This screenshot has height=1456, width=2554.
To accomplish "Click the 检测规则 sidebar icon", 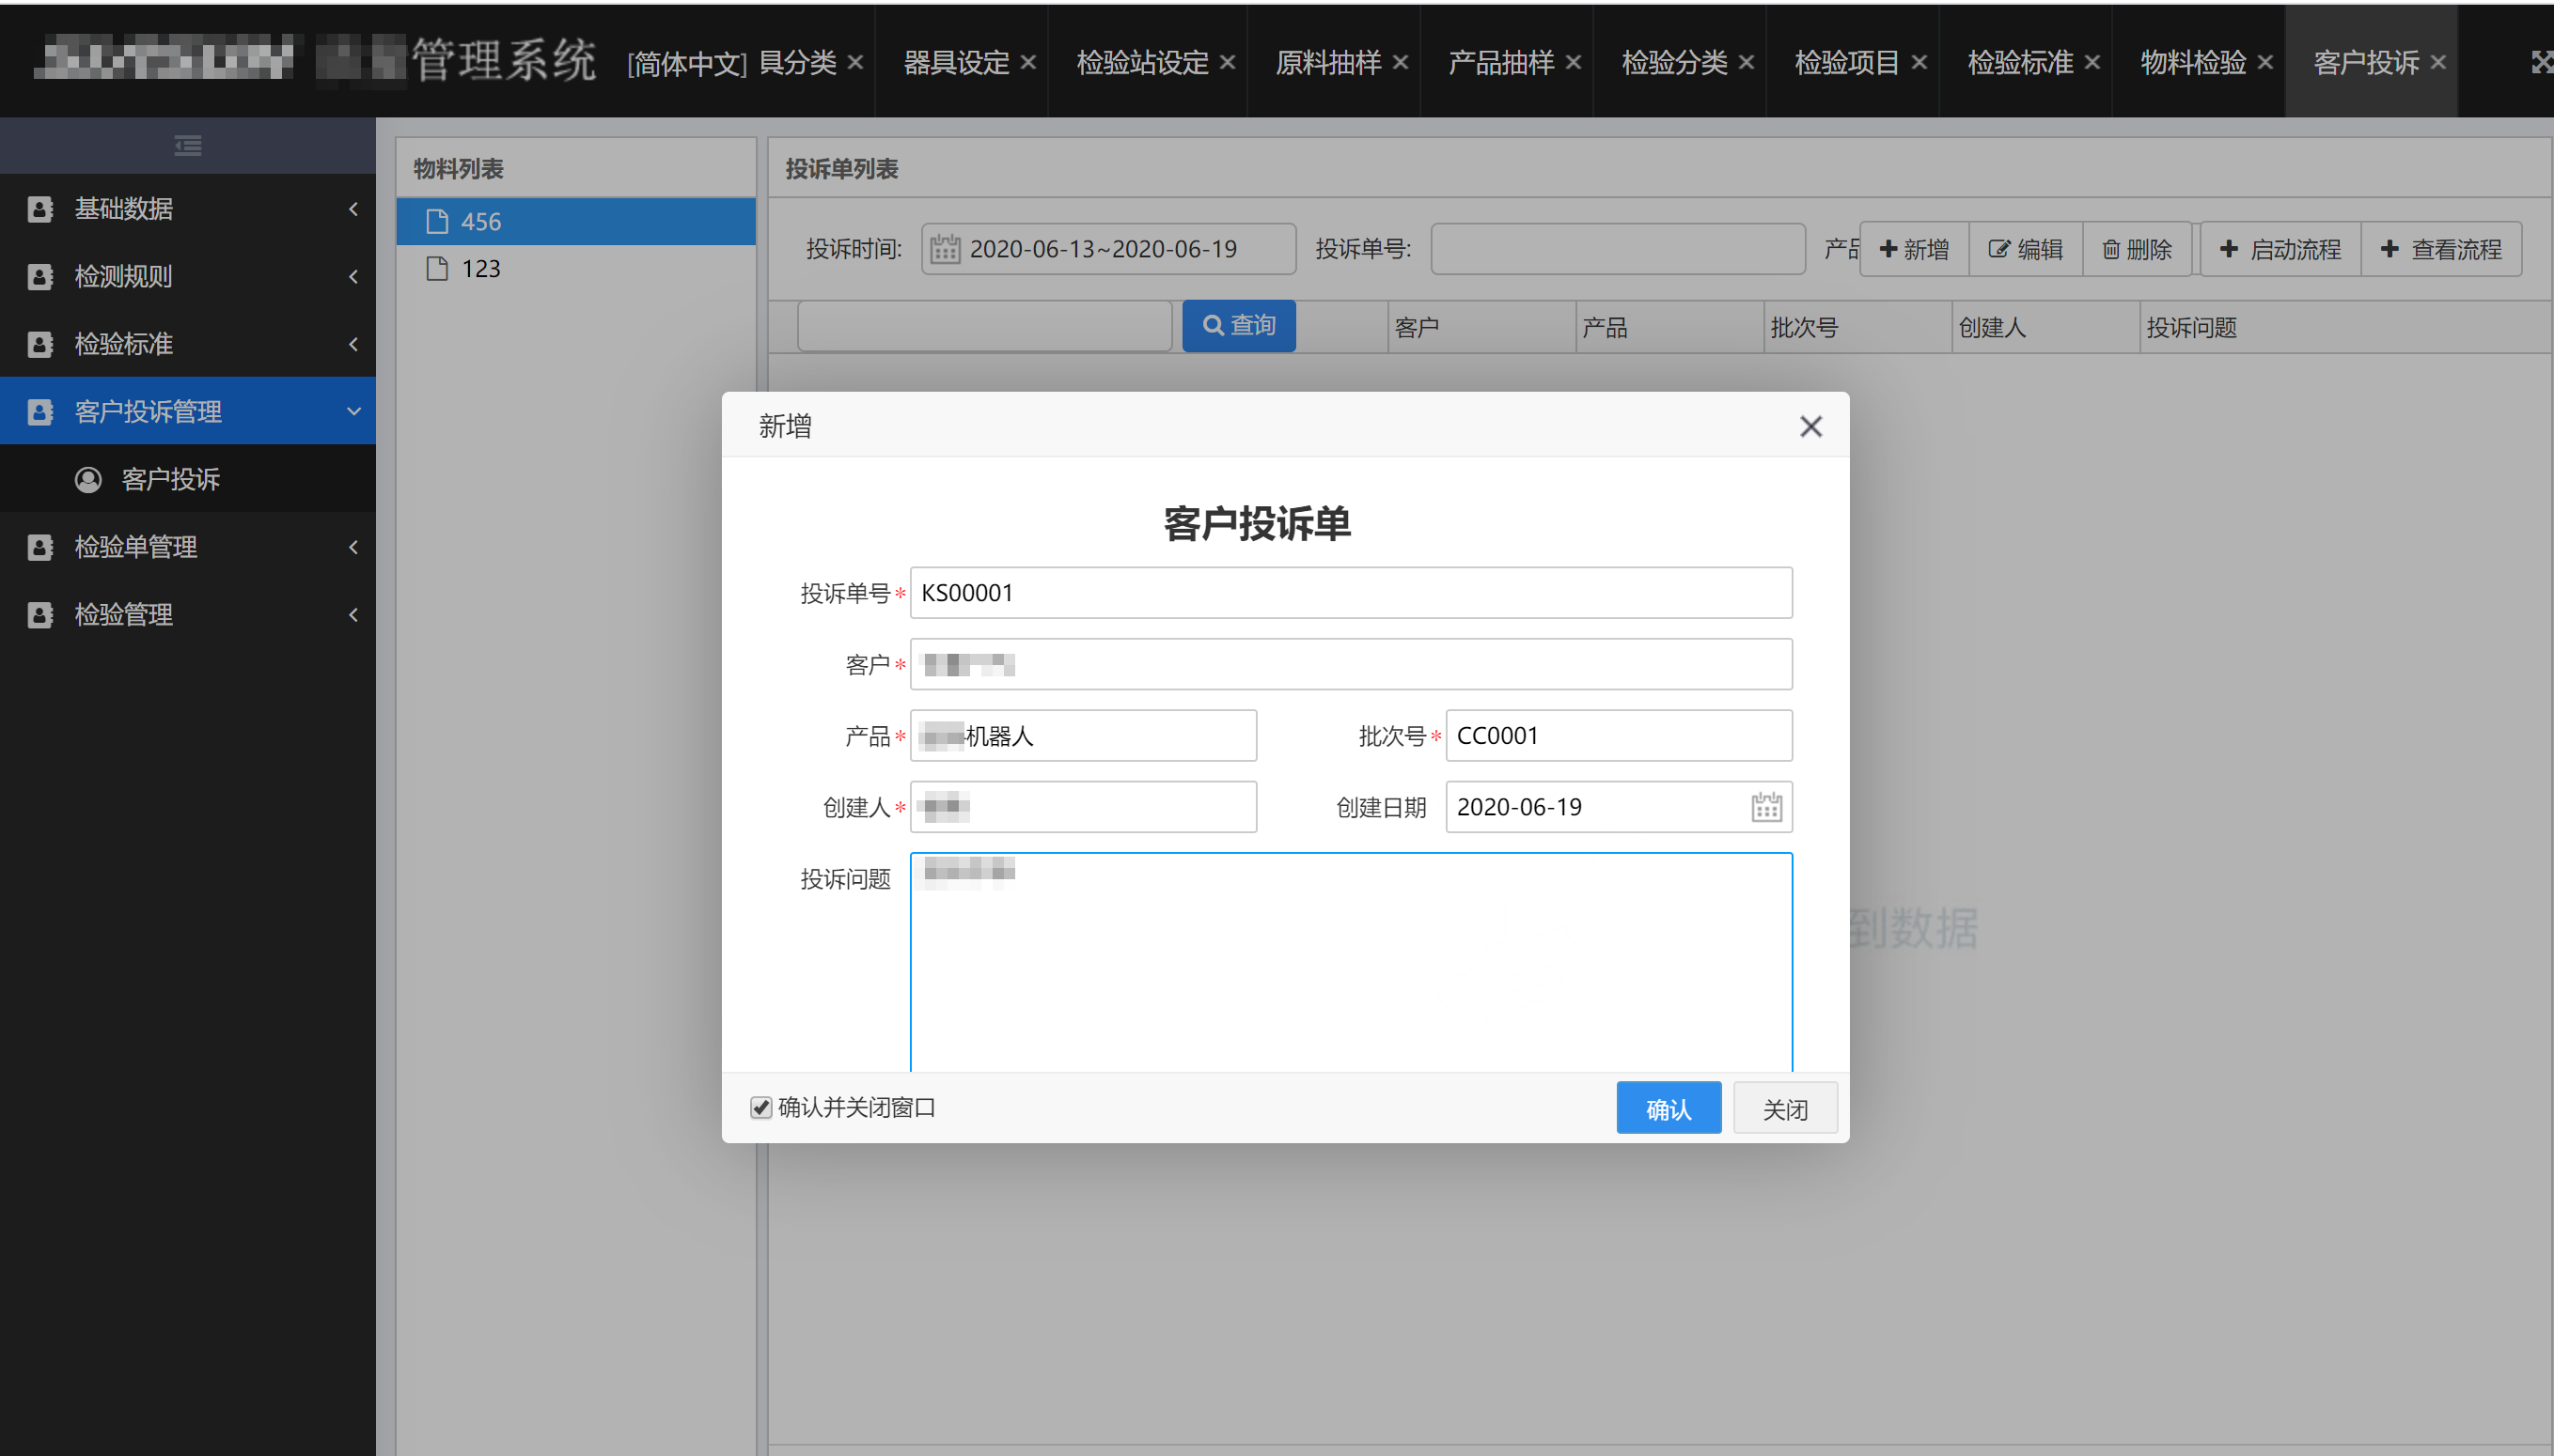I will (x=40, y=277).
